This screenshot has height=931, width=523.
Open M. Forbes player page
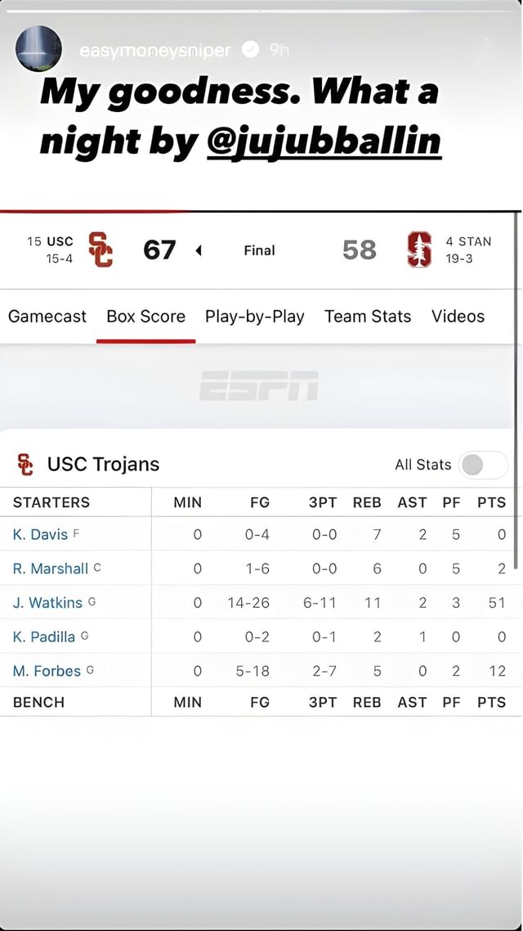[x=47, y=671]
